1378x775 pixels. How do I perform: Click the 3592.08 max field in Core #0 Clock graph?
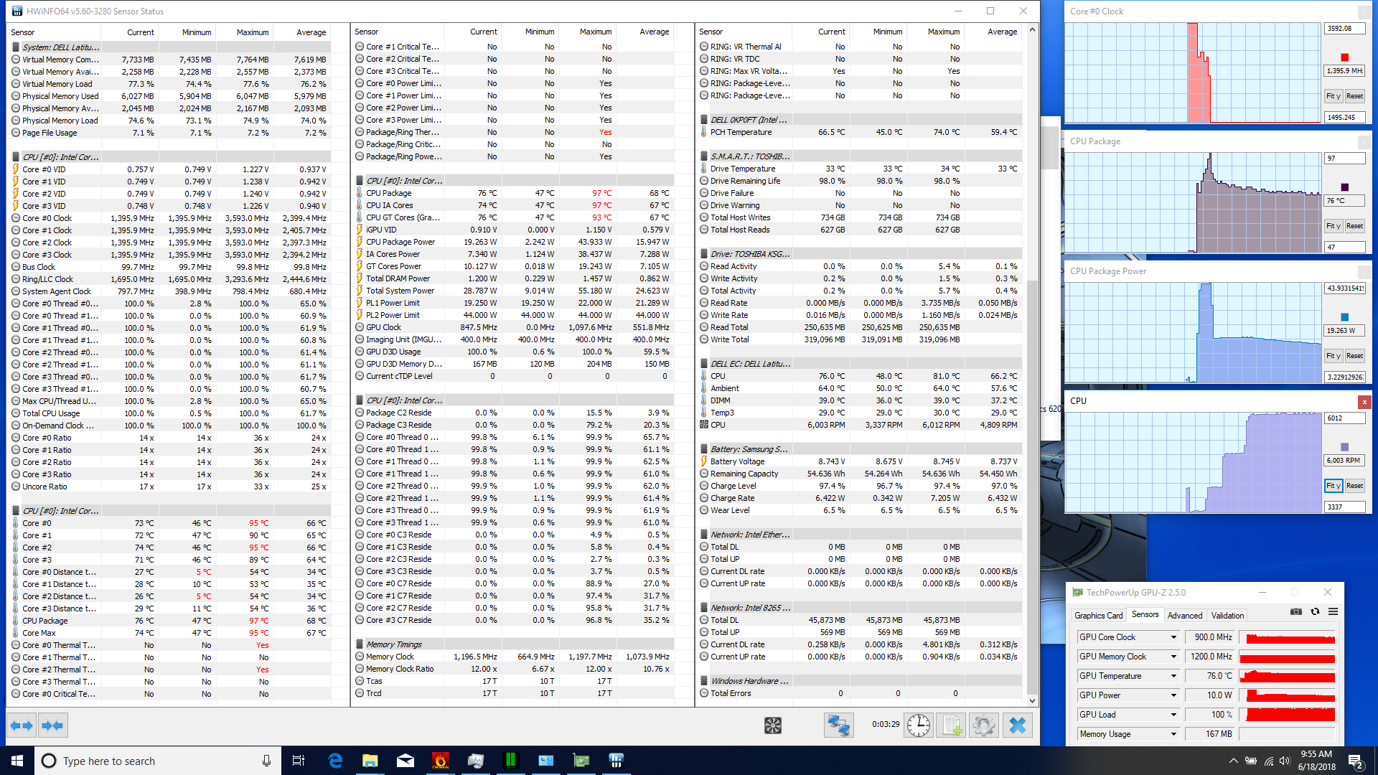[x=1344, y=29]
